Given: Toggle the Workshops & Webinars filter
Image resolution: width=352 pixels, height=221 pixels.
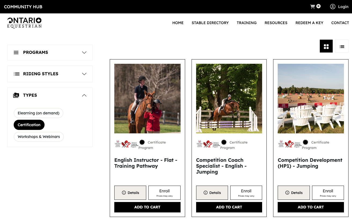Looking at the screenshot, I should 39,137.
